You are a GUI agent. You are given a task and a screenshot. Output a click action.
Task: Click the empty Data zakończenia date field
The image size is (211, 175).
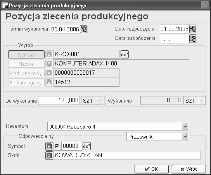(174, 39)
